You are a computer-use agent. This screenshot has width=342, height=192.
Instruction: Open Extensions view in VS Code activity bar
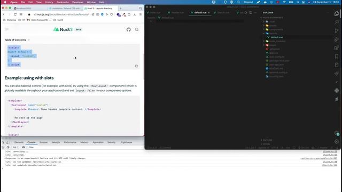tap(337, 48)
